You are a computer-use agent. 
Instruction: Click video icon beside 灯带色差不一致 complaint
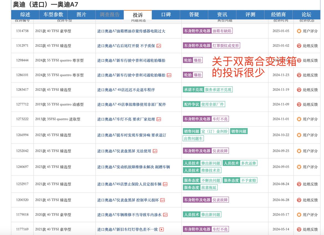(162, 229)
